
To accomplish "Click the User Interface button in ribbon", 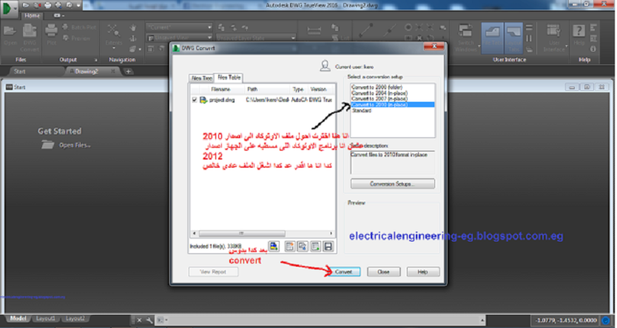I will pyautogui.click(x=554, y=37).
